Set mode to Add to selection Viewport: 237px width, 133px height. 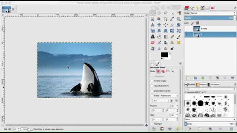pos(163,71)
